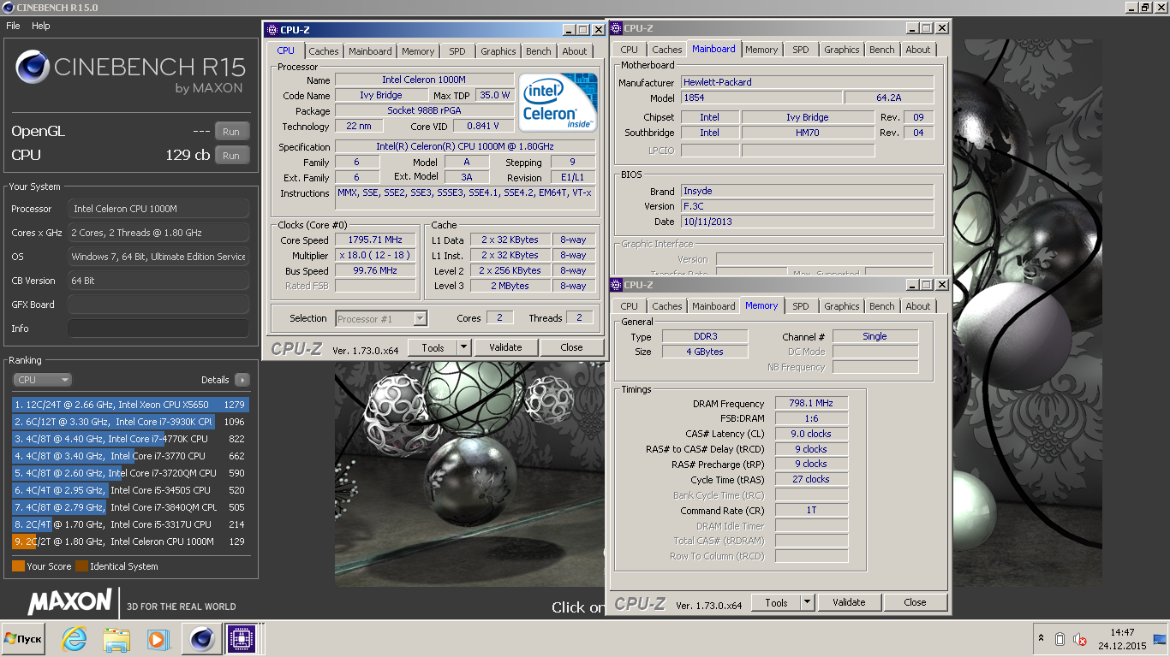This screenshot has height=657, width=1170.
Task: Click the Cinebench title bar icon
Action: tap(9, 8)
